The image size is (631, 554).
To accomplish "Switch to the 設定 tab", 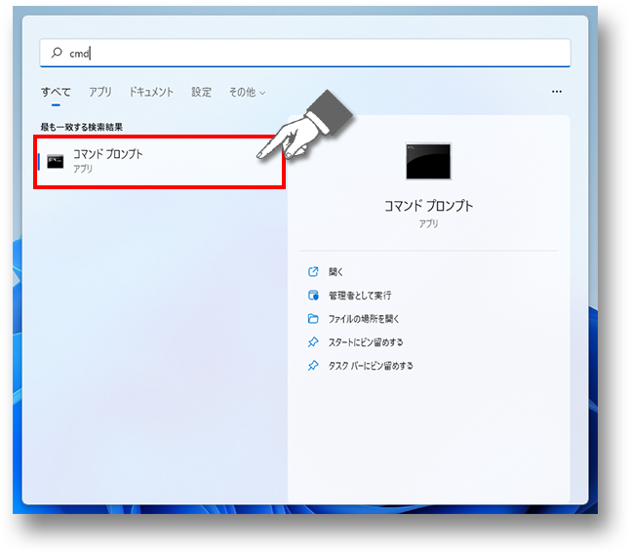I will 201,92.
